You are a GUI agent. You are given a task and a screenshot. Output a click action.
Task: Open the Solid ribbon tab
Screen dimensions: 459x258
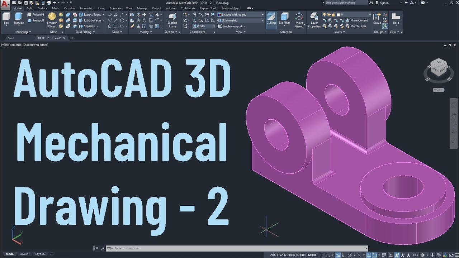30,8
